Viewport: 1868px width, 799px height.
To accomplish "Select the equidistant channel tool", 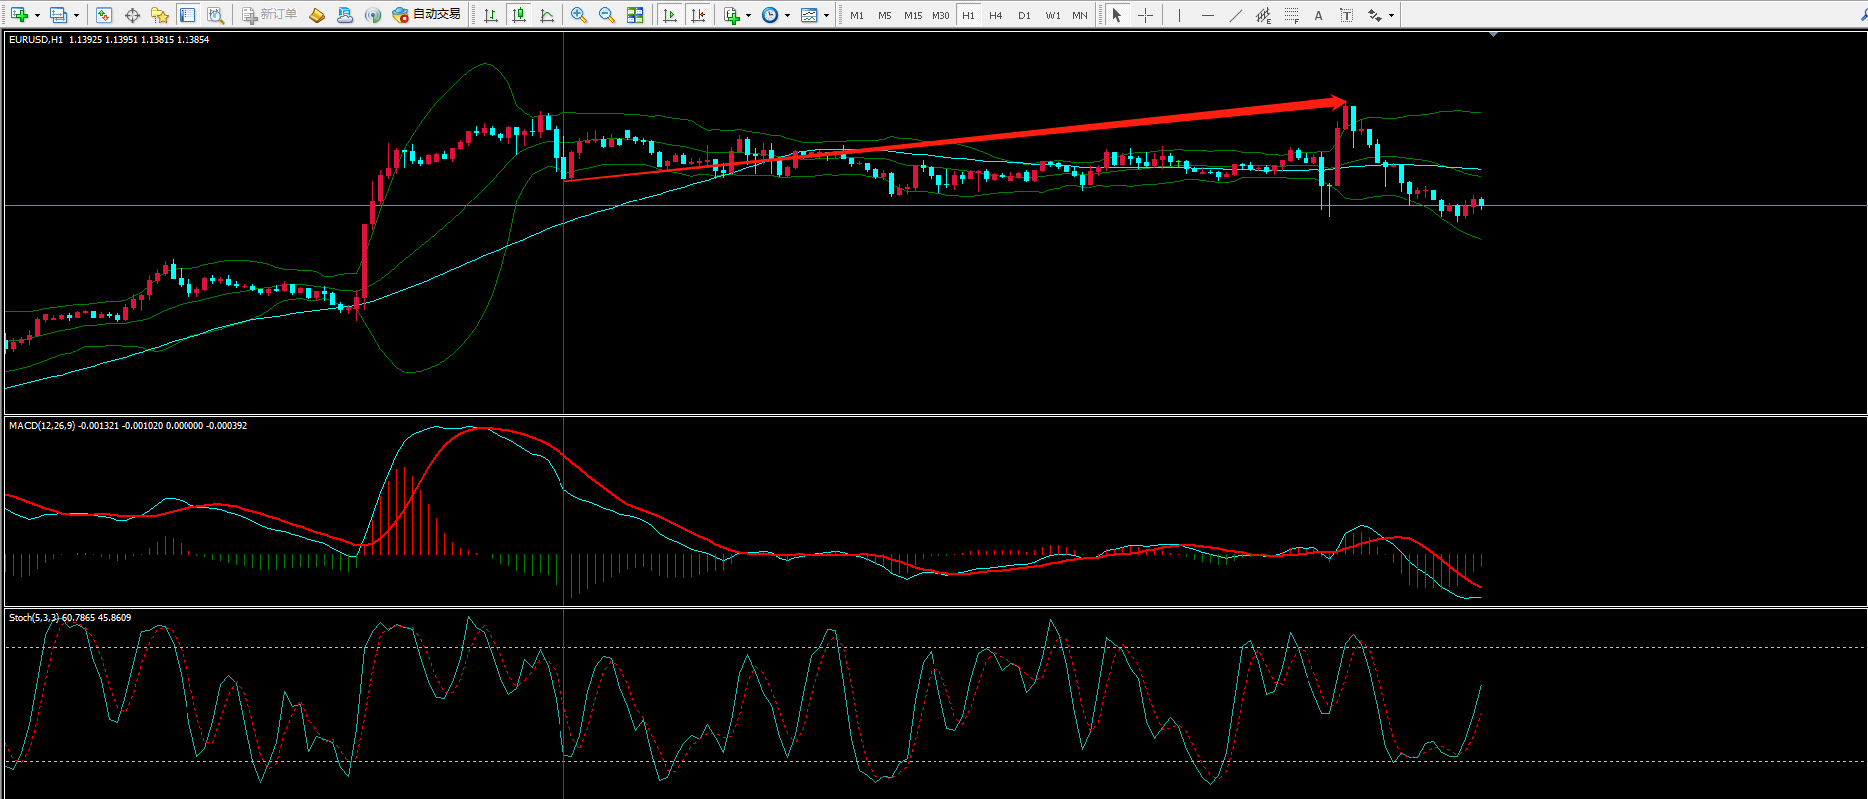I will pyautogui.click(x=1263, y=15).
